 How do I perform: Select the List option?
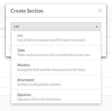(56, 38)
